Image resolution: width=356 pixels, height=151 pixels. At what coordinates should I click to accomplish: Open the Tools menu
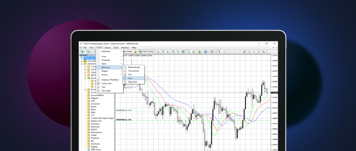pos(116,48)
